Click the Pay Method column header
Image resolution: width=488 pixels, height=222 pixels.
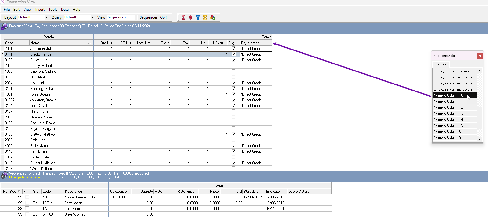click(x=256, y=43)
